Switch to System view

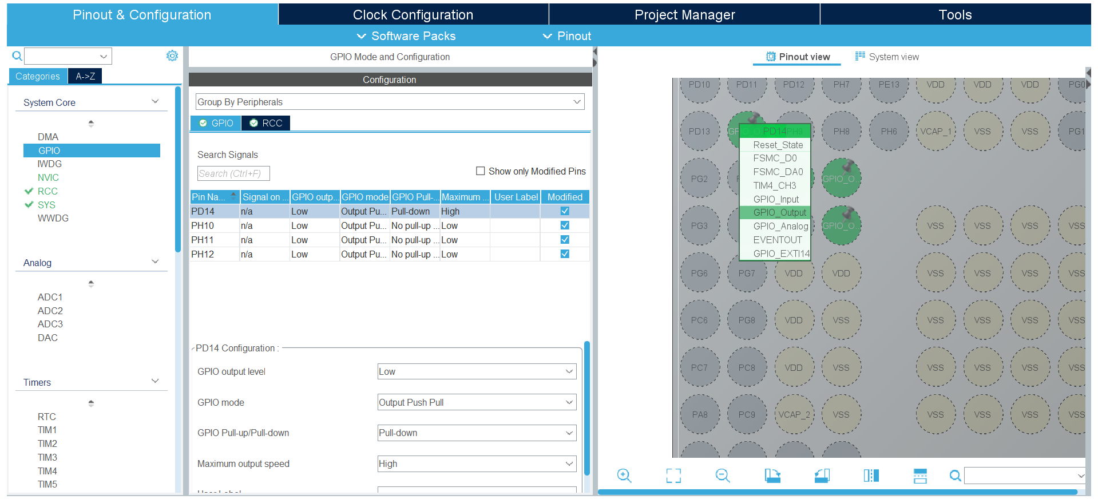click(x=887, y=57)
